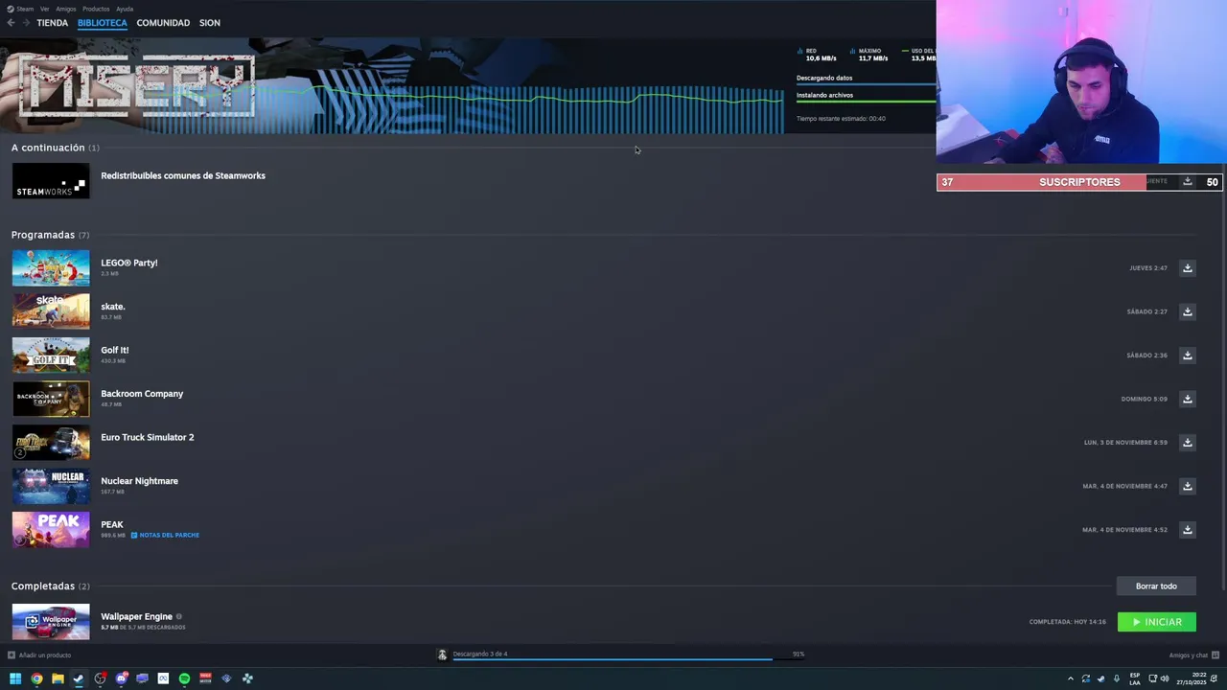Download the skate. update now
Screen dimensions: 1227x690
[x=1187, y=311]
